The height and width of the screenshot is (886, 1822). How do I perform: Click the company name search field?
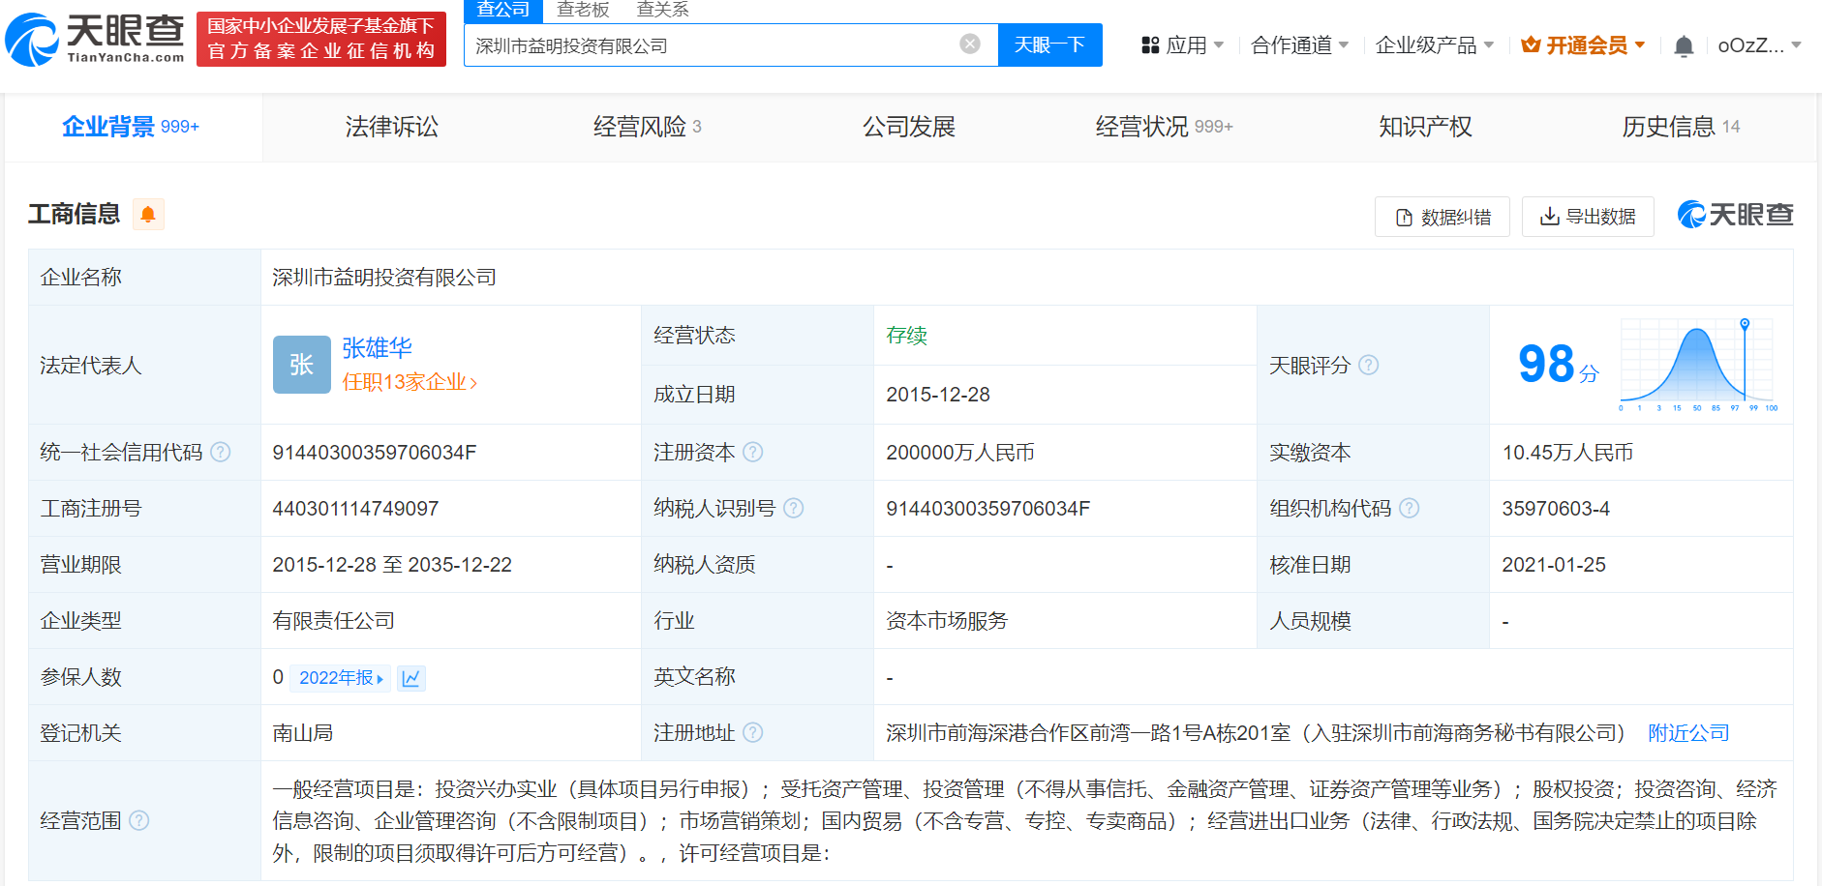coord(712,45)
